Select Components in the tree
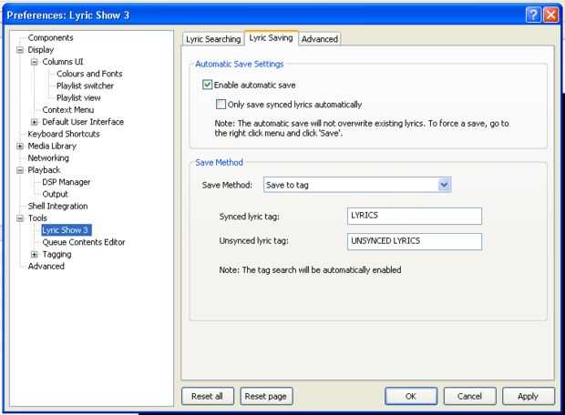 pos(50,38)
